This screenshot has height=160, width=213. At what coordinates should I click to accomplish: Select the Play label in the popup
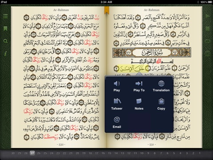117,90
